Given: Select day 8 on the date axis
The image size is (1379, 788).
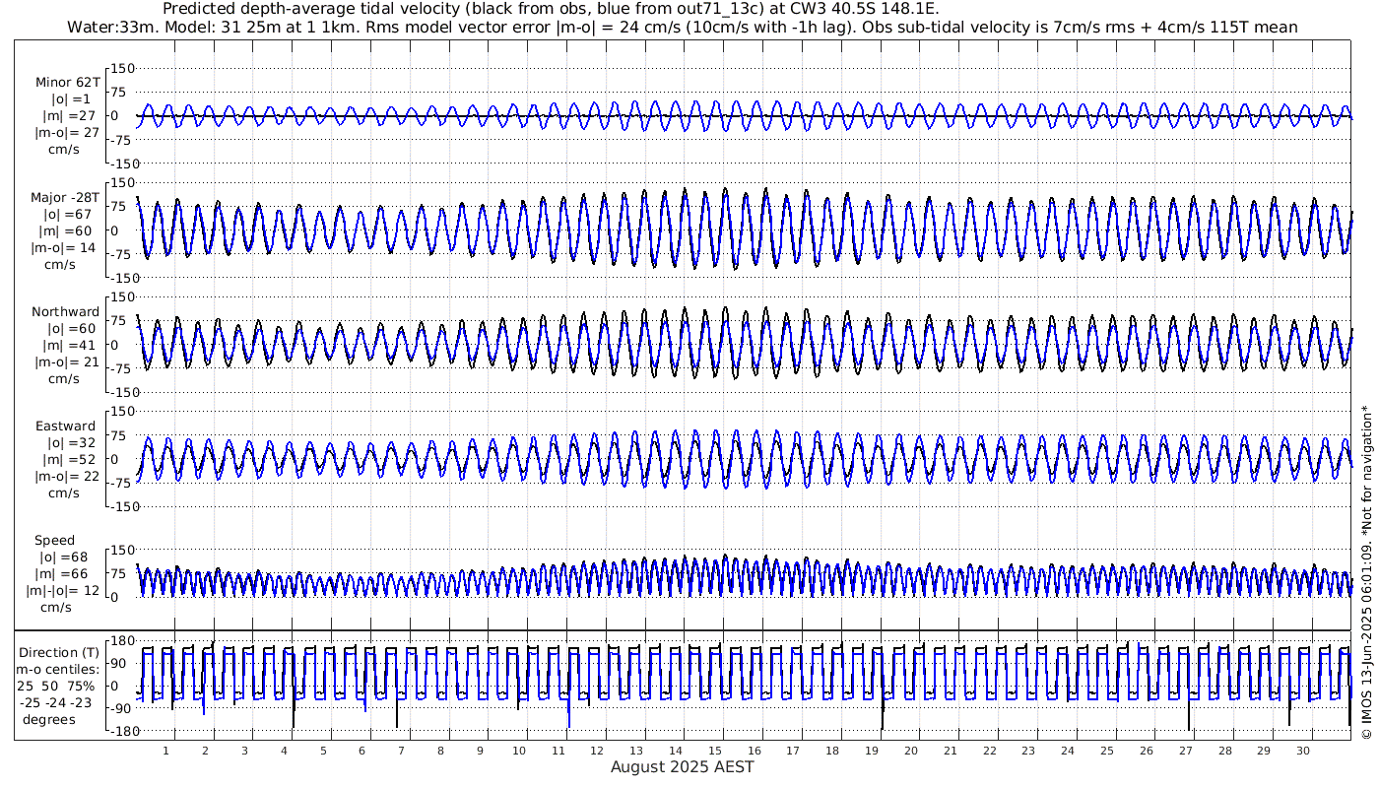Looking at the screenshot, I should (441, 751).
